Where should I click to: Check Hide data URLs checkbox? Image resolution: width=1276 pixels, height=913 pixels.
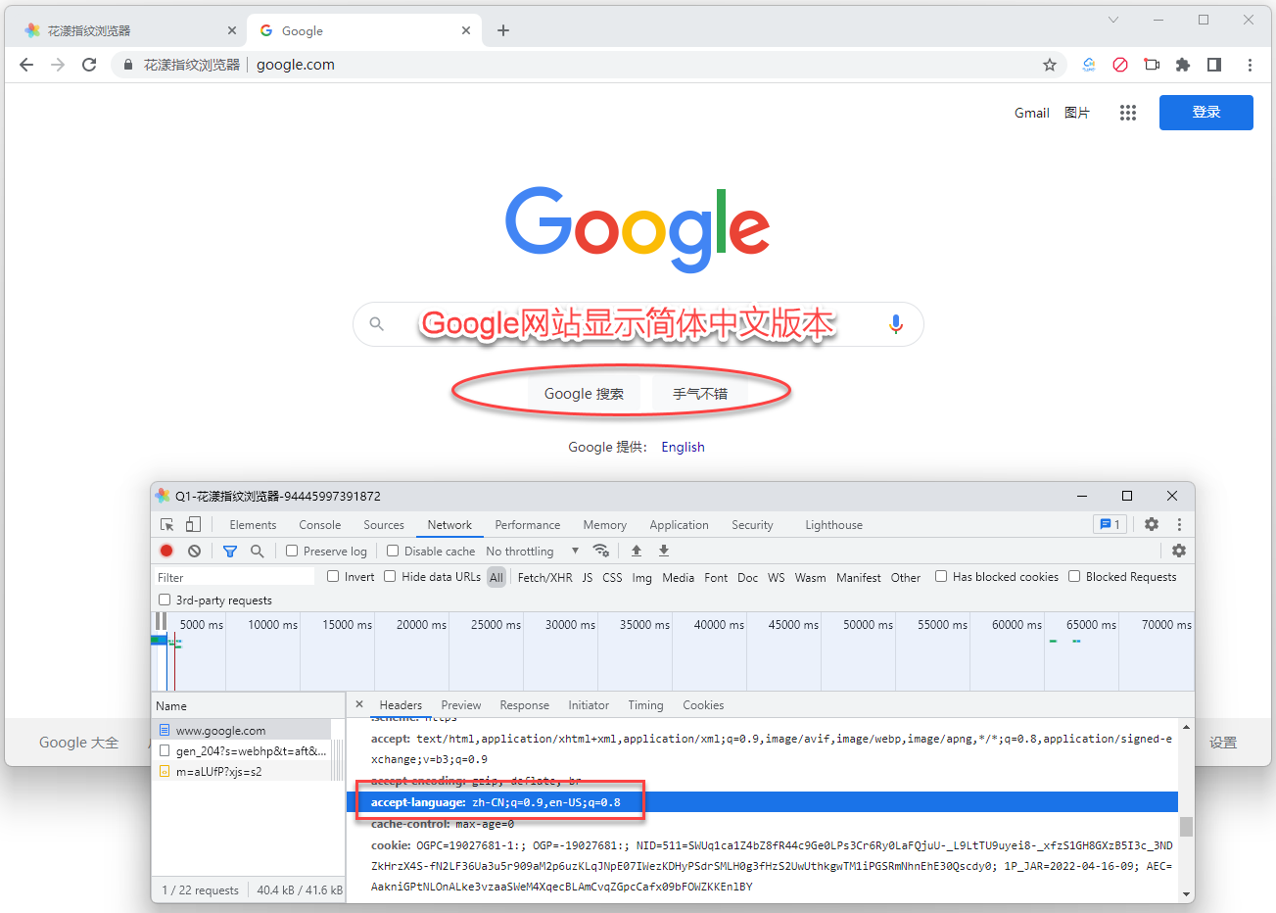(390, 577)
